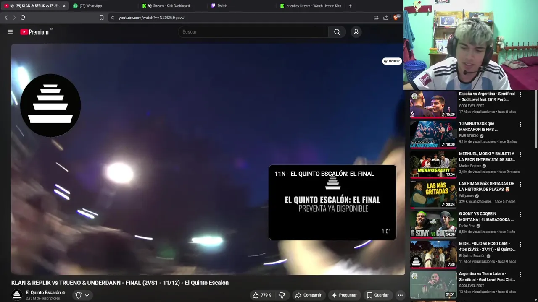Bookmark this page using the bookmark icon
This screenshot has height=302, width=538.
point(102,18)
